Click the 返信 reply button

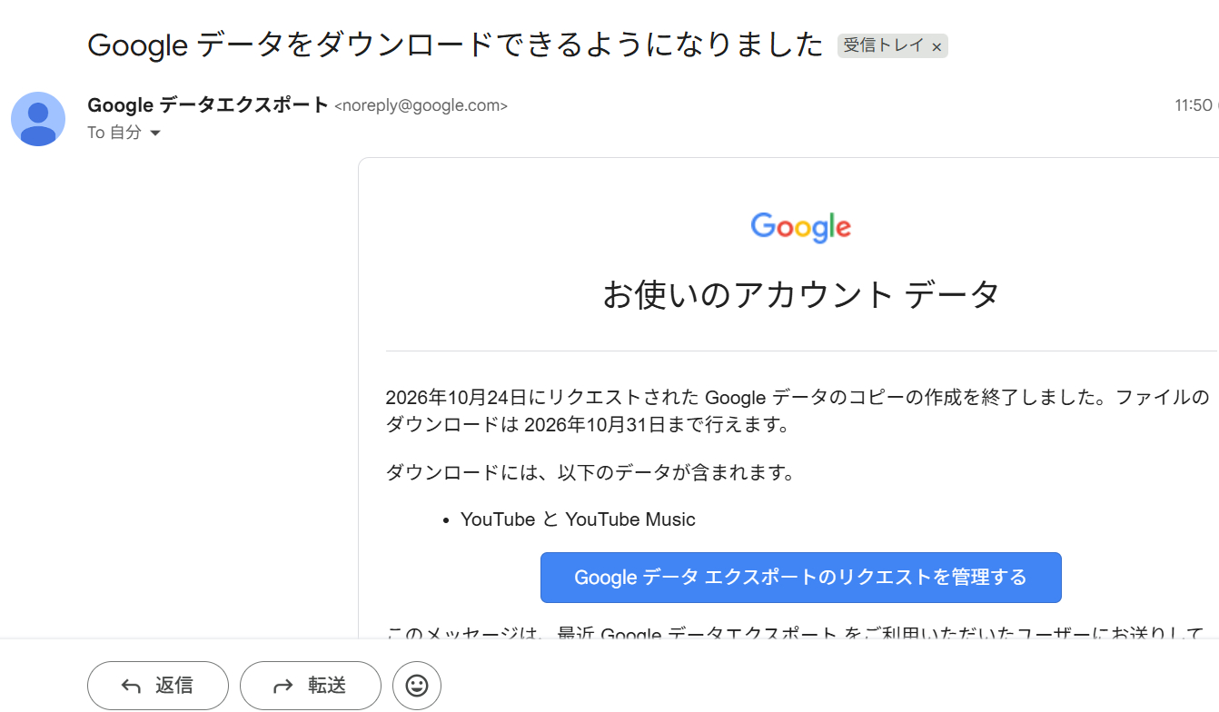(x=158, y=686)
